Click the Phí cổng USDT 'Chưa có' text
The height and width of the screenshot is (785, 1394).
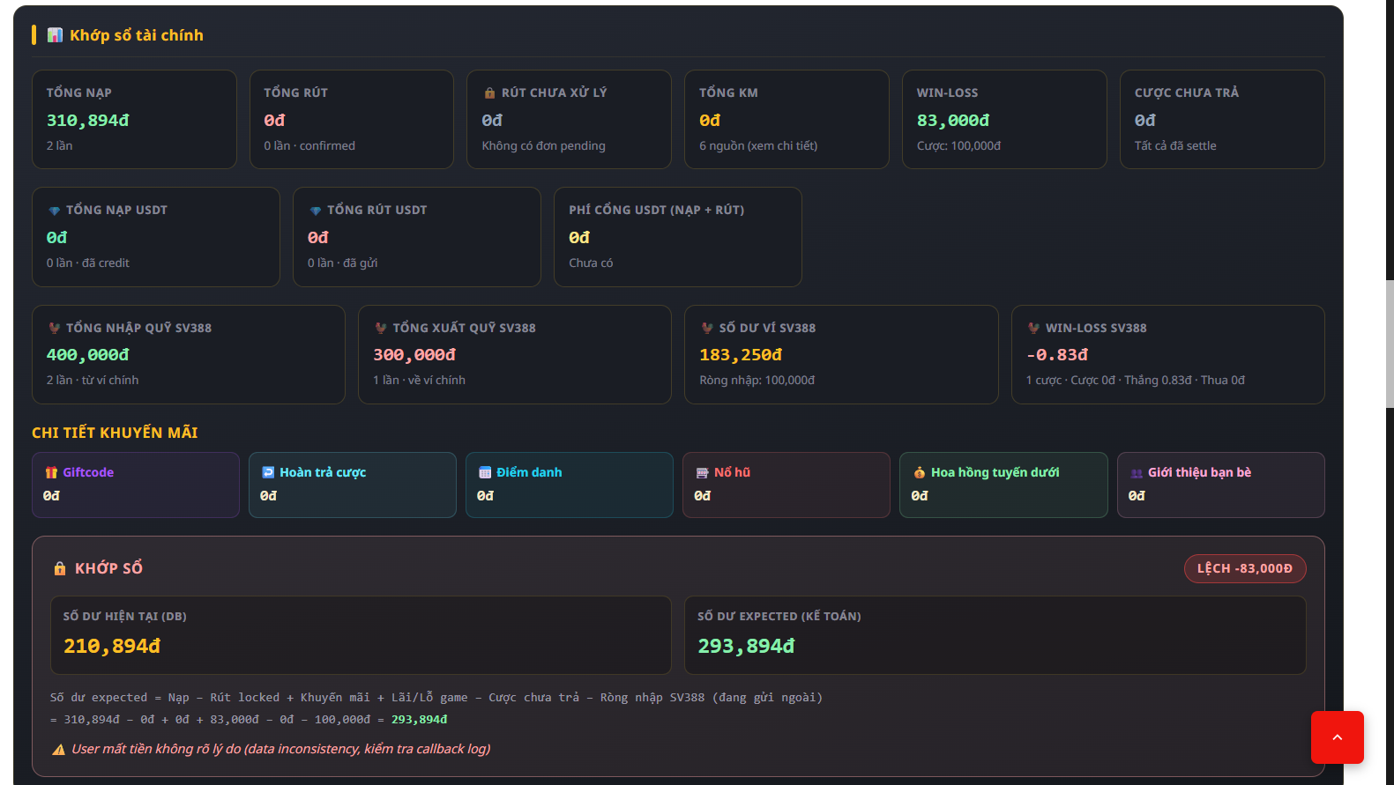click(x=591, y=263)
